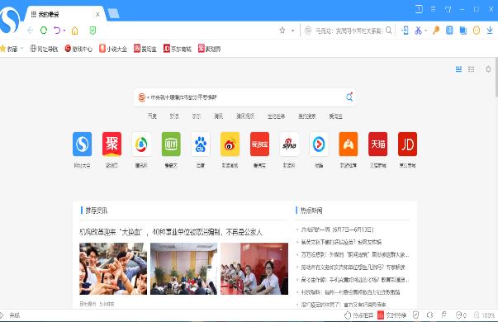Open page settings gear icon

488,69
